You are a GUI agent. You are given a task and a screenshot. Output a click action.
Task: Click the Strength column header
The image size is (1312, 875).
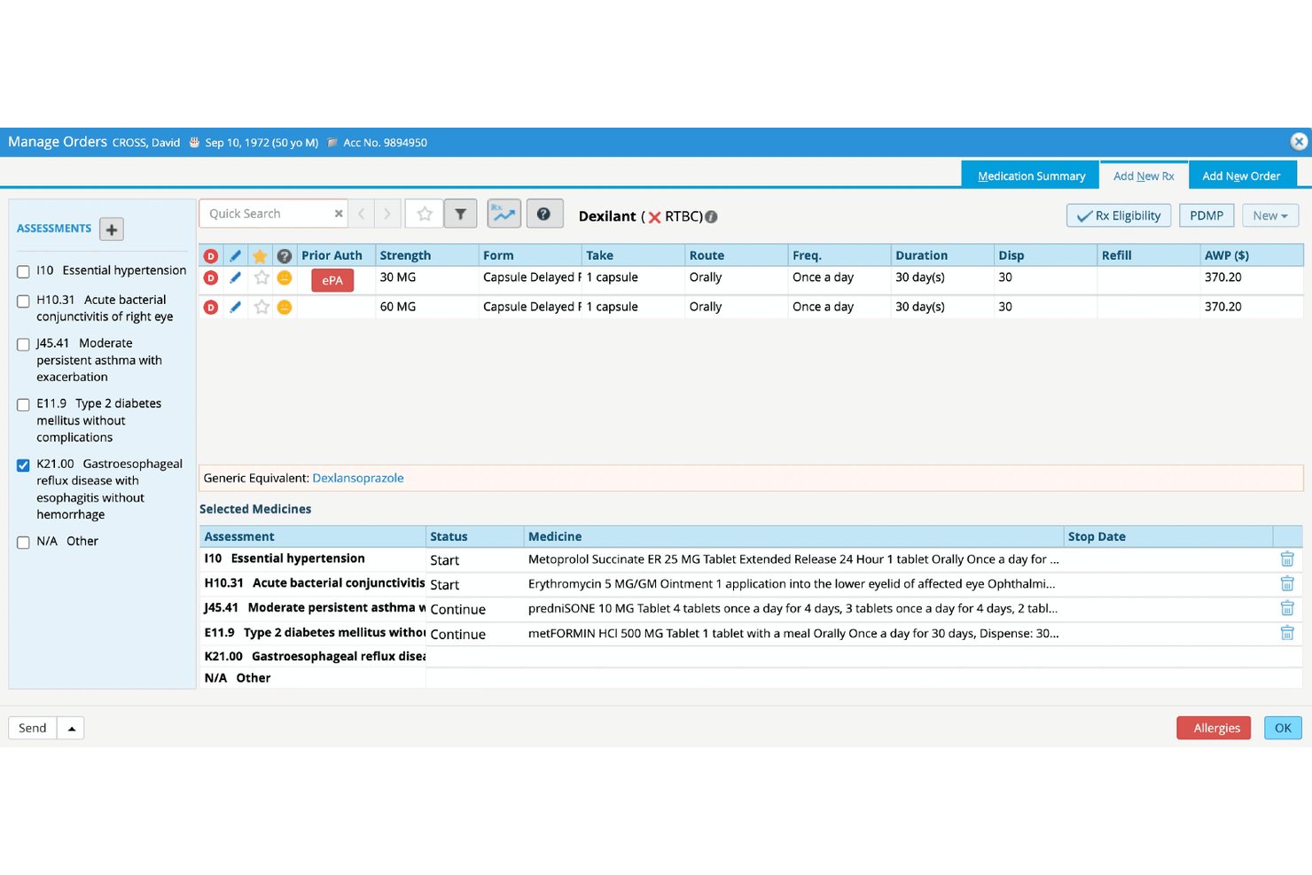(x=426, y=255)
